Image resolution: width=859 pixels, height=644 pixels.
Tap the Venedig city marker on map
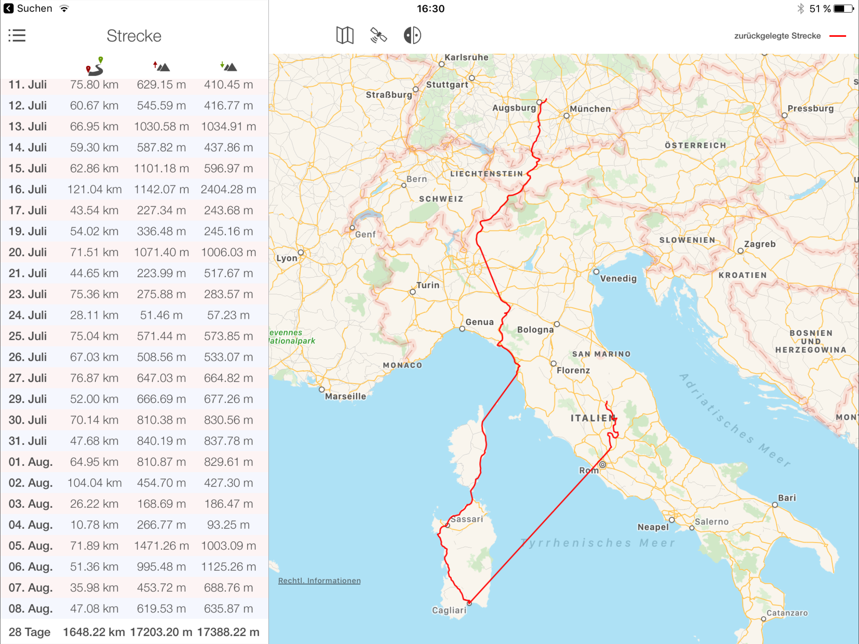(596, 271)
